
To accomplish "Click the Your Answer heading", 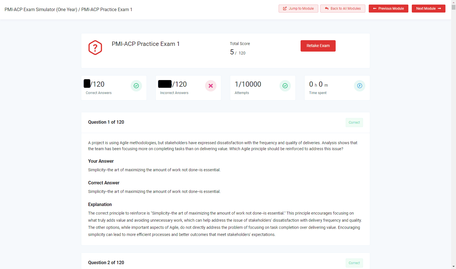I will coord(101,161).
